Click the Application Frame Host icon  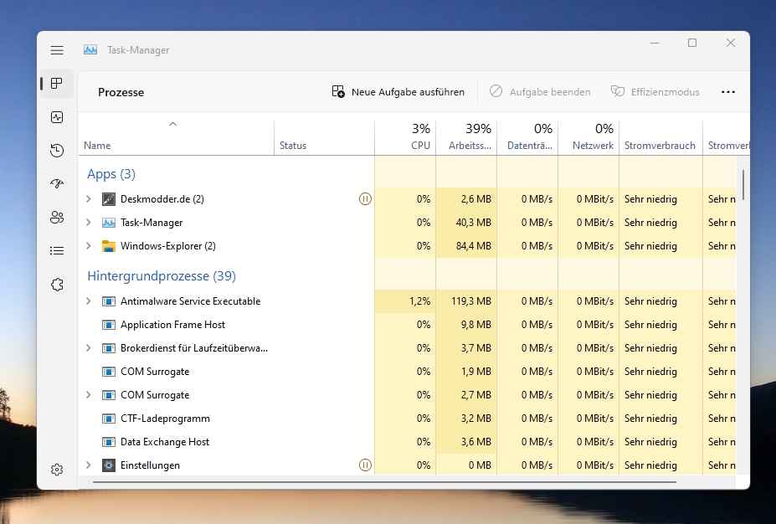click(x=108, y=325)
